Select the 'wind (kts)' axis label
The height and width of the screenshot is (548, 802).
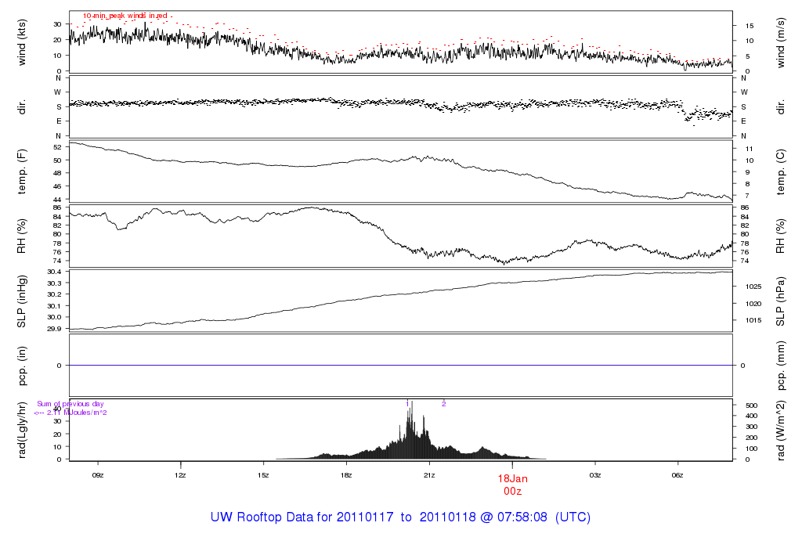(21, 42)
